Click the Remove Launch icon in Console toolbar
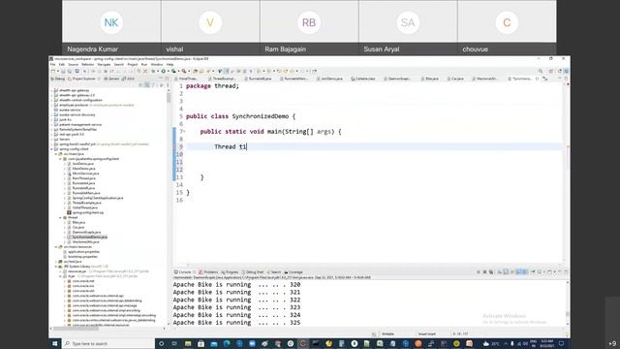This screenshot has width=620, height=349. point(484,272)
